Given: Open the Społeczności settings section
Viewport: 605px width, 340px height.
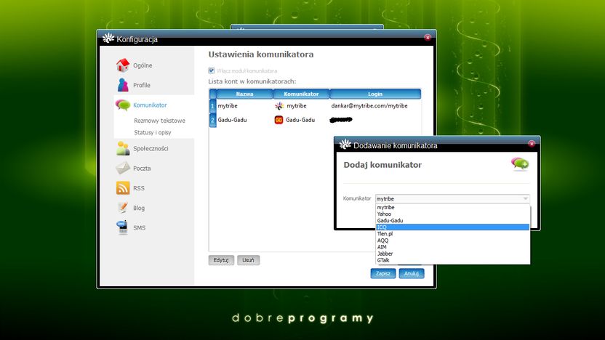Looking at the screenshot, I should (151, 148).
